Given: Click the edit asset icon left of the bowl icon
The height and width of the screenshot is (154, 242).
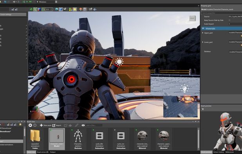Looking at the screenshot, I should [66, 125].
